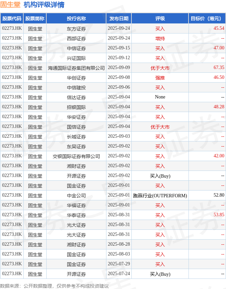The height and width of the screenshot is (289, 226).
Task: Click 优于大市 rating for 海通国际
Action: pyautogui.click(x=160, y=68)
